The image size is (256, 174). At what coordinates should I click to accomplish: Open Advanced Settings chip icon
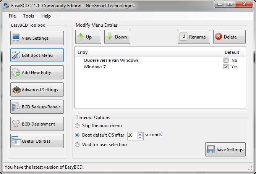pyautogui.click(x=16, y=90)
